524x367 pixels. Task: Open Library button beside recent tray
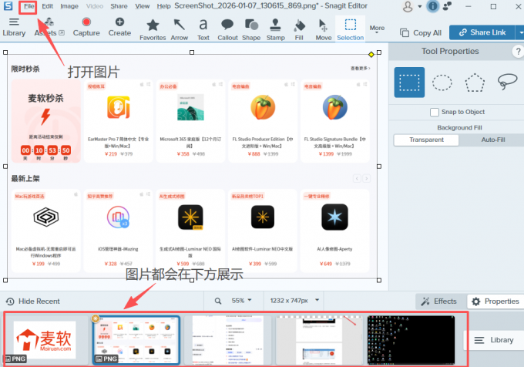click(494, 340)
